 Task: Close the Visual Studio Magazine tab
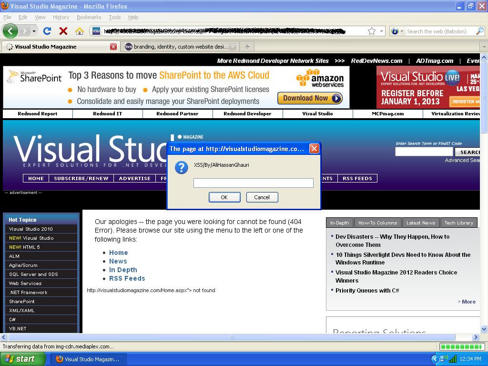tap(113, 47)
